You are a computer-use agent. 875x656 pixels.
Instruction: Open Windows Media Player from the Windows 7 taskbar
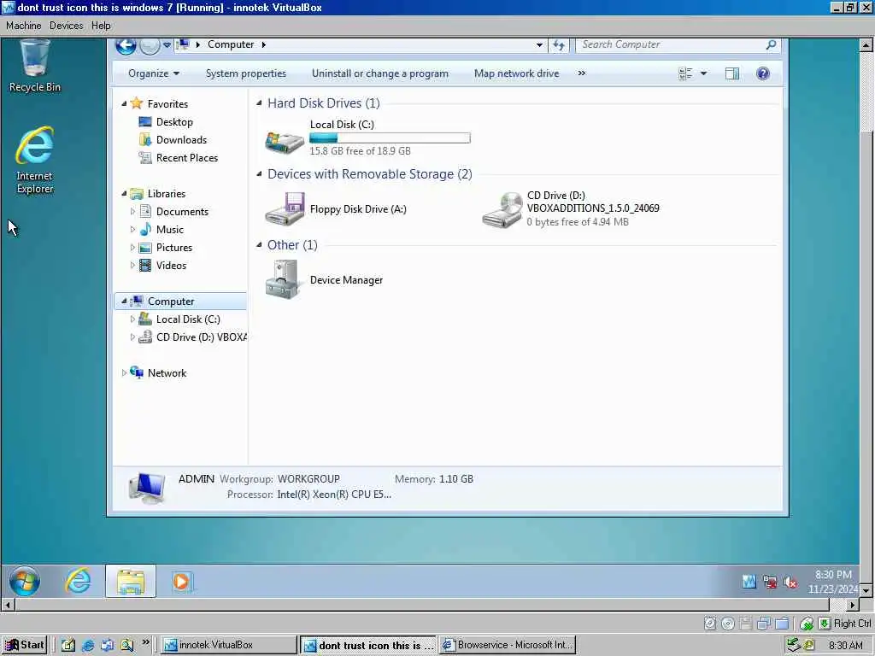(181, 582)
